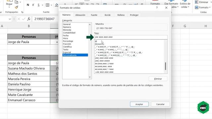This screenshot has width=212, height=119.
Task: Switch to the Alineación tab
Action: [80, 15]
